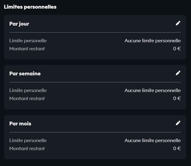Viewport: 191px width, 166px height.
Task: Click Limite personelle label under Par mois
Action: click(28, 140)
